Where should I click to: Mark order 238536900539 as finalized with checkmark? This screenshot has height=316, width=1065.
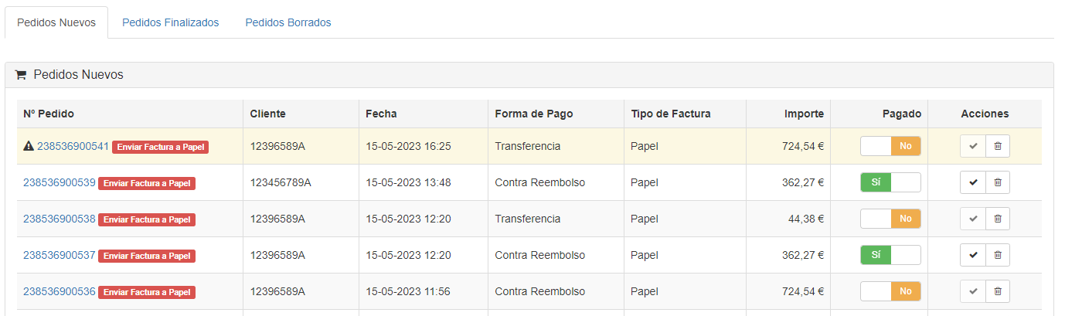973,182
